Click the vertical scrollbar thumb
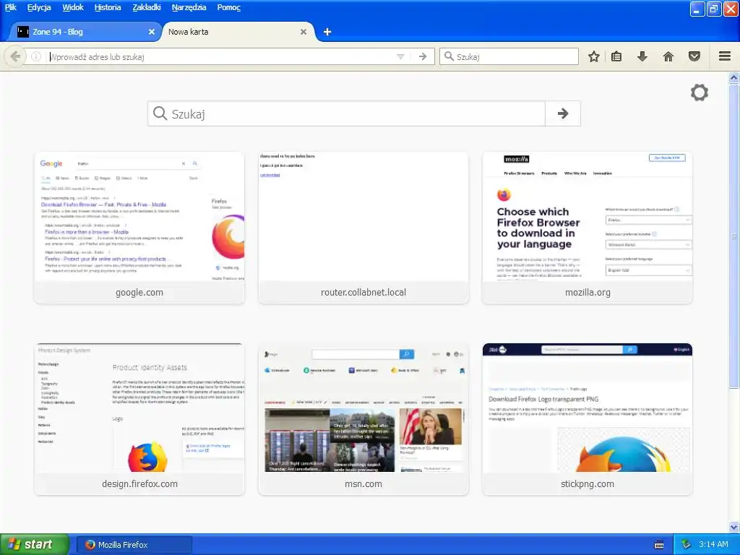Screen dimensions: 740x555 pos(734,236)
